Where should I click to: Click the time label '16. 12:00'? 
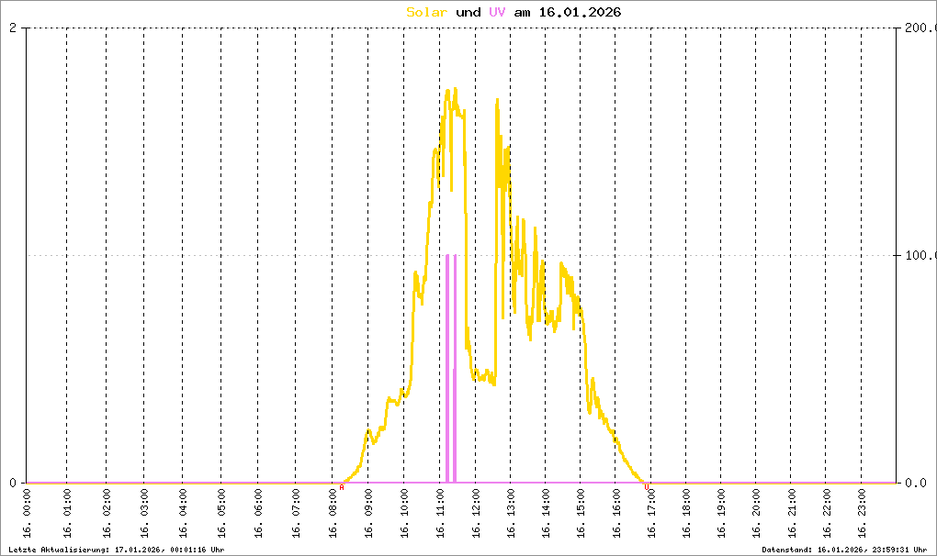point(476,513)
